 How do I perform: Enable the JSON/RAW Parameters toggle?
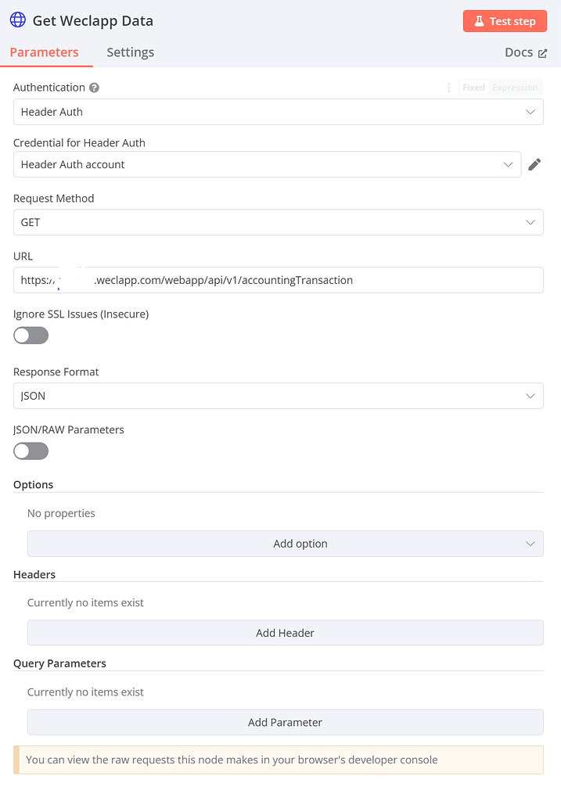(x=31, y=451)
